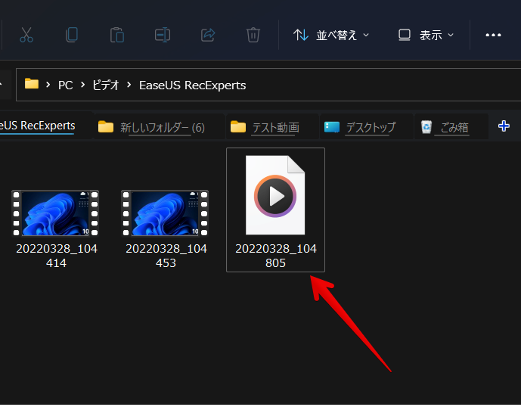Open the three-dot more options menu
This screenshot has height=410, width=521.
[493, 35]
